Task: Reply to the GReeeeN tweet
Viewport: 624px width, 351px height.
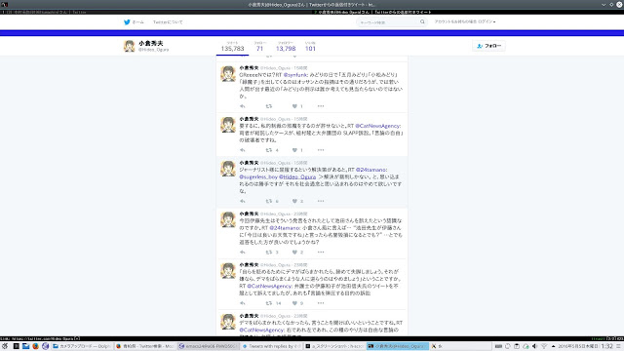Action: 243,106
